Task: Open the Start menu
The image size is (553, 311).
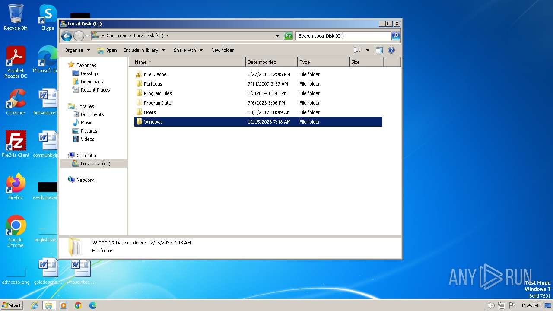Action: pyautogui.click(x=12, y=305)
